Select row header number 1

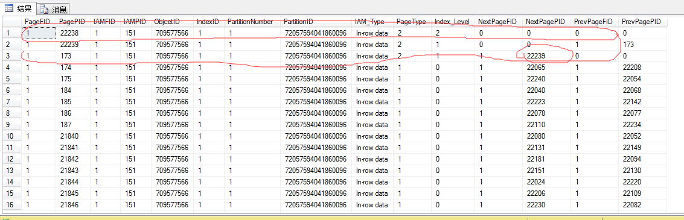coord(12,33)
